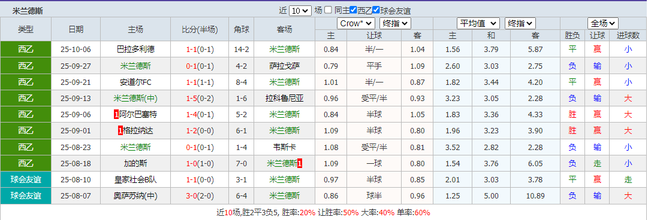Screen dimensions: 651x220
Task: Click the green 走 goals result for 皇家社会B队
Action: point(628,180)
